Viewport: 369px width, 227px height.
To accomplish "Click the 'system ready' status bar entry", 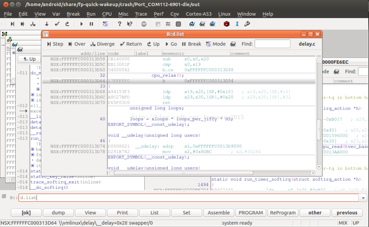I will tap(237, 223).
